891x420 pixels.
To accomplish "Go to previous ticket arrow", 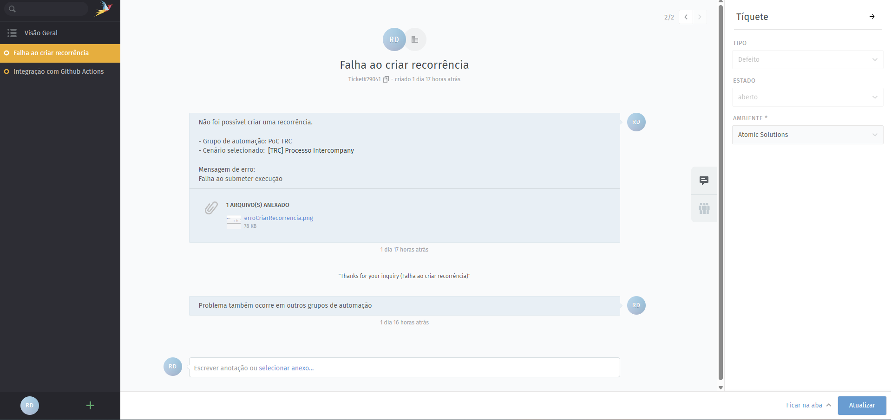I will click(x=686, y=17).
